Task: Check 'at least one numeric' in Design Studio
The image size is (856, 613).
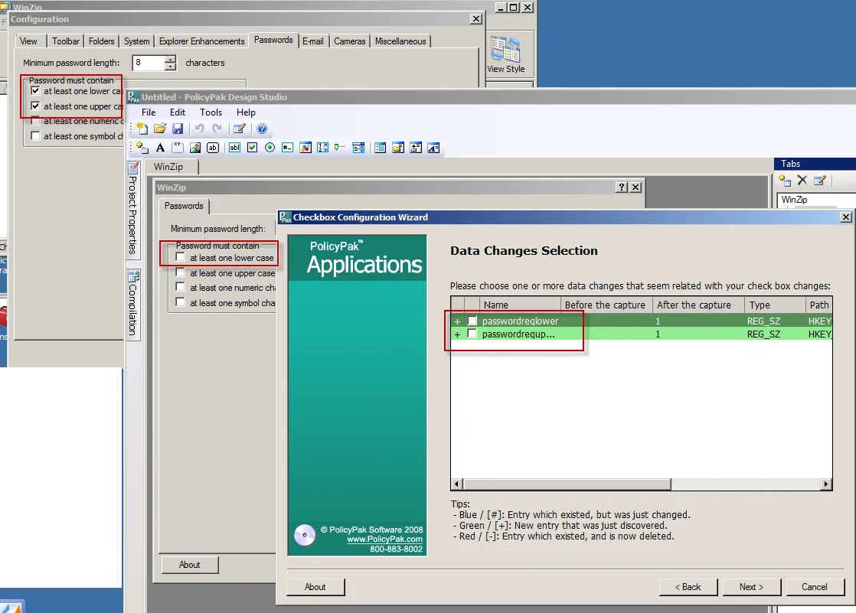Action: [x=180, y=287]
